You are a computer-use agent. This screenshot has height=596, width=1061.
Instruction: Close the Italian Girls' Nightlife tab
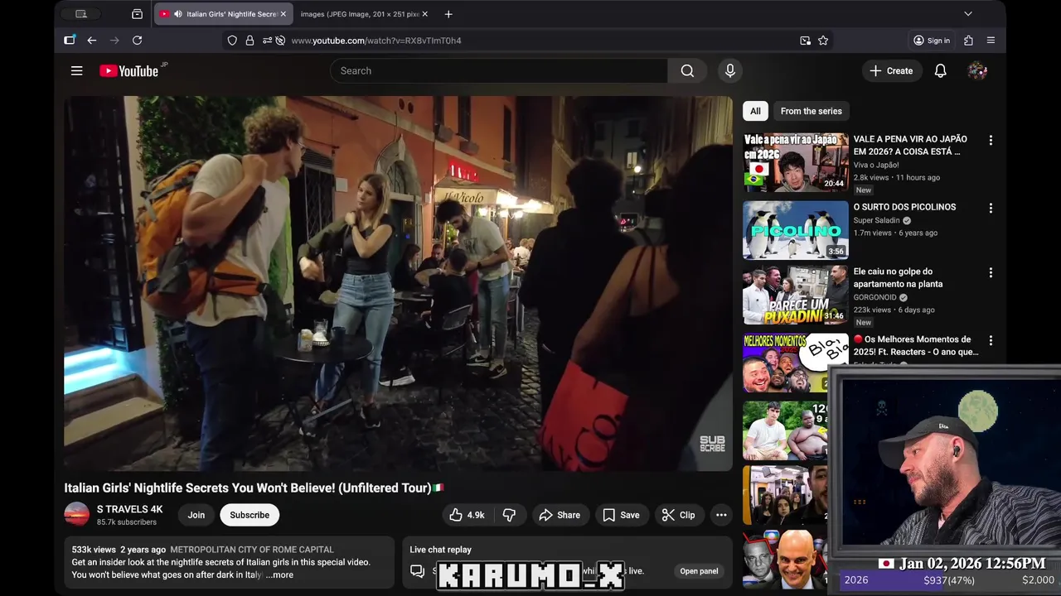[x=283, y=14]
